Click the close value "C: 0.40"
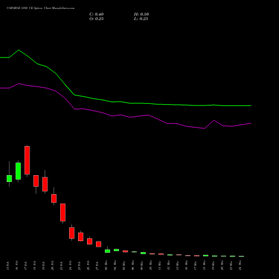This screenshot has height=279, width=279. pos(97,15)
